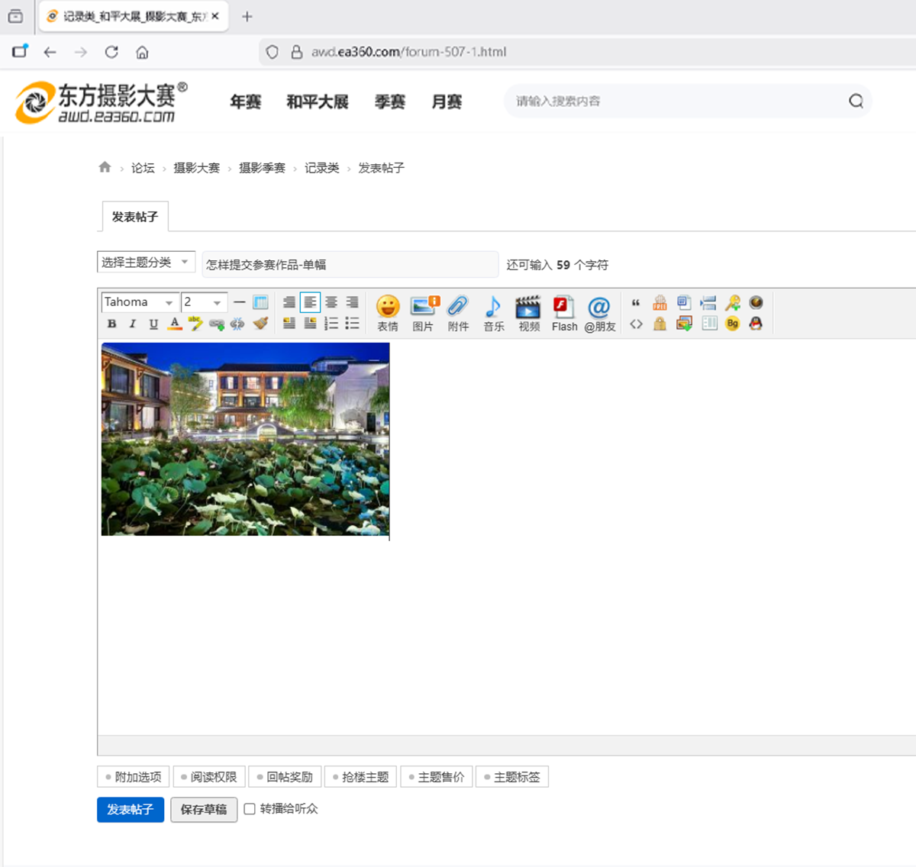Open the 选择主题分类 dropdown

coord(146,263)
